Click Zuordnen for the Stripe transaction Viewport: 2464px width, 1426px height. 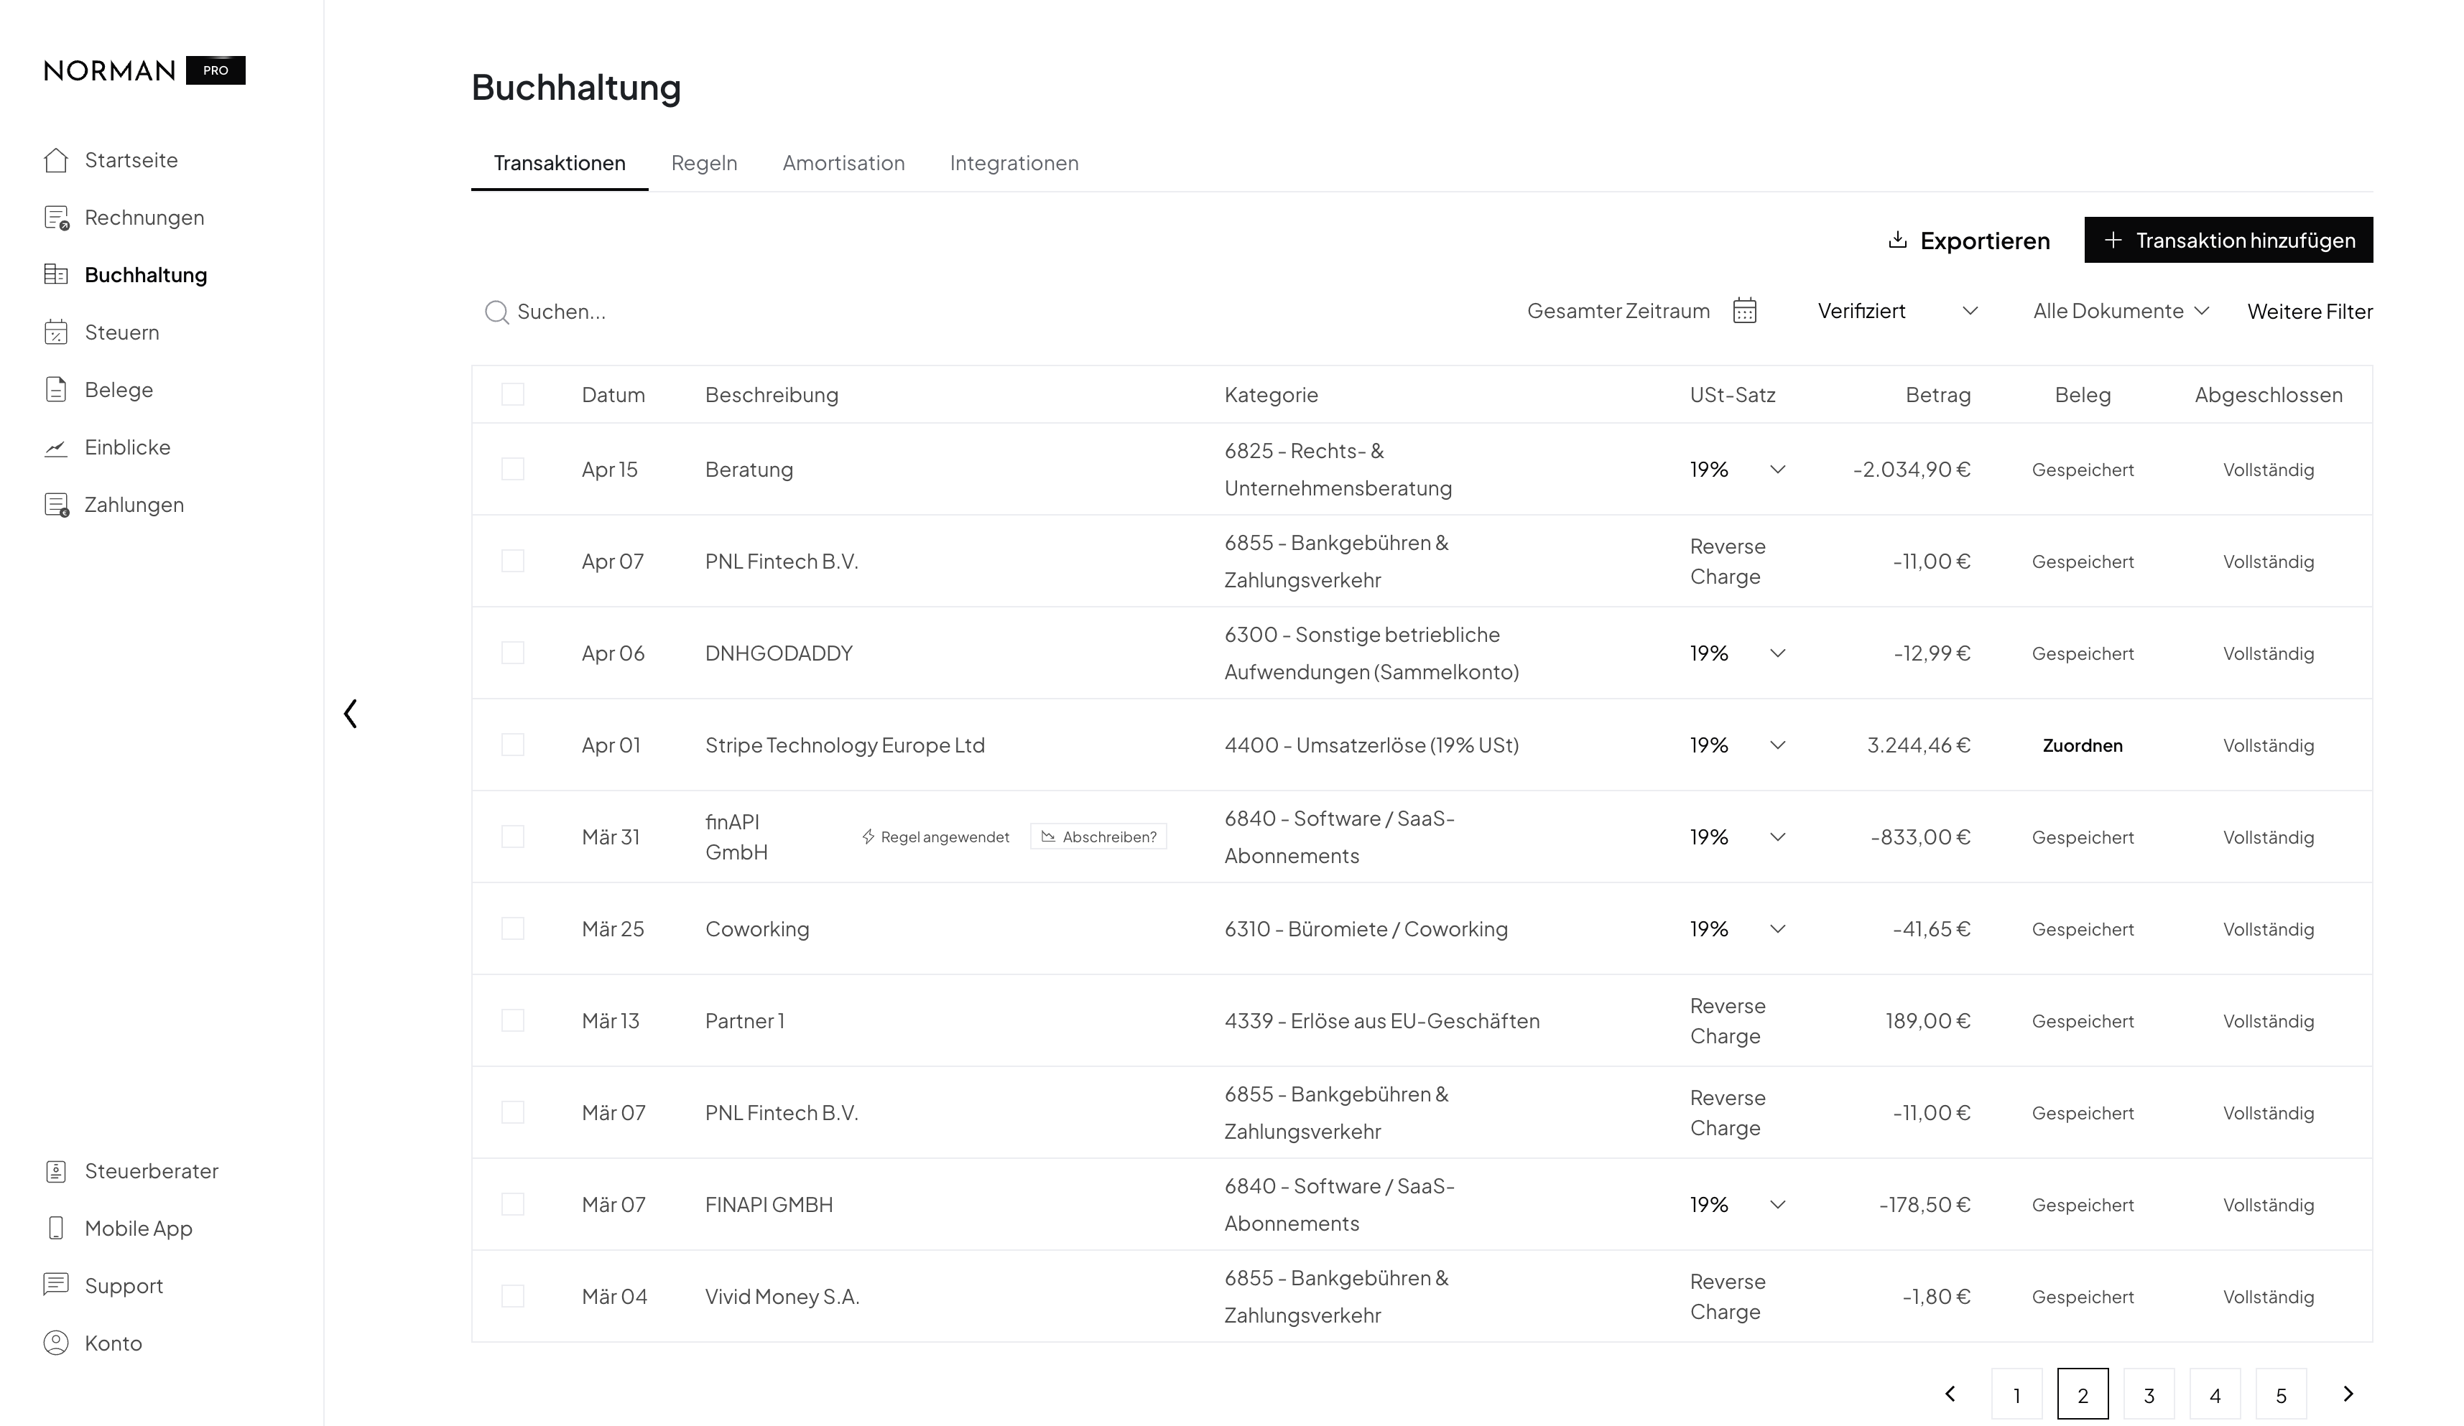(2082, 746)
